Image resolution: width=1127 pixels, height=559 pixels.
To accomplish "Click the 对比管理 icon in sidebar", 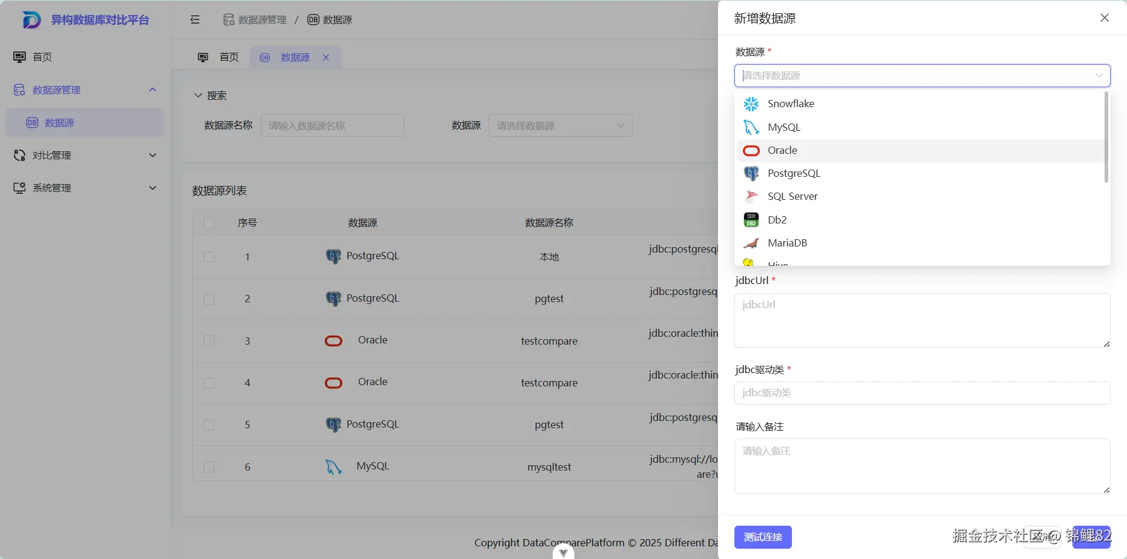I will pyautogui.click(x=19, y=156).
